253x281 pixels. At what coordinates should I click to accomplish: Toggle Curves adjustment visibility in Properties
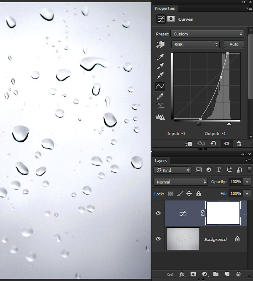point(227,143)
